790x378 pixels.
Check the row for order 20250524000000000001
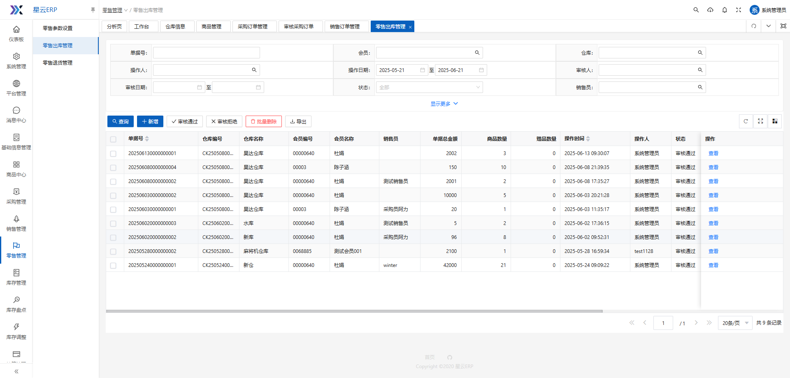113,266
